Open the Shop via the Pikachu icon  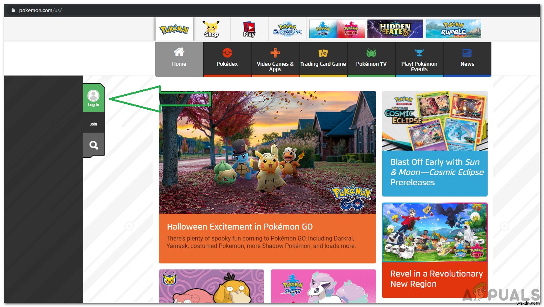pyautogui.click(x=212, y=29)
